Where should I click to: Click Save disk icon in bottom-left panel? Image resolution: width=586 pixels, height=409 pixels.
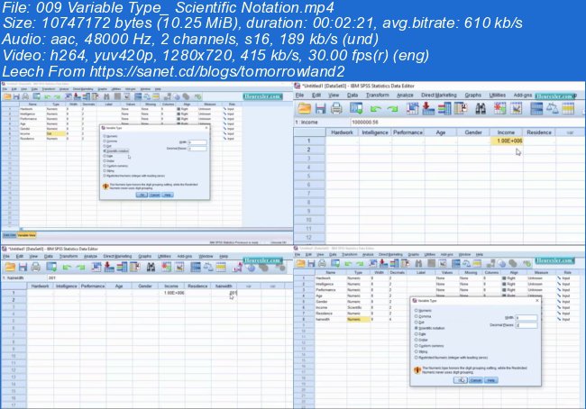(23, 267)
